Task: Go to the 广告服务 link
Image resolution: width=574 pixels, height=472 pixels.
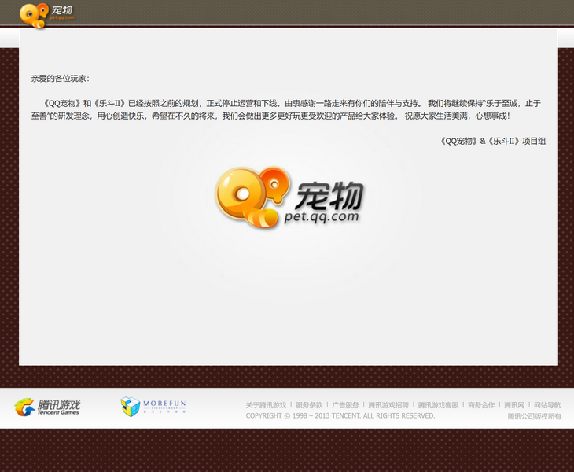Action: coord(345,405)
